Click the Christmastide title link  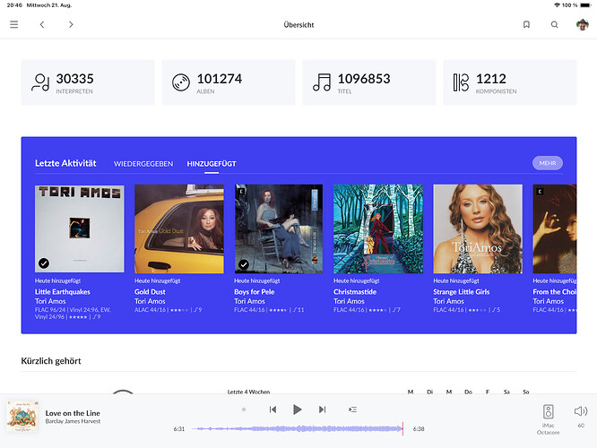click(355, 292)
